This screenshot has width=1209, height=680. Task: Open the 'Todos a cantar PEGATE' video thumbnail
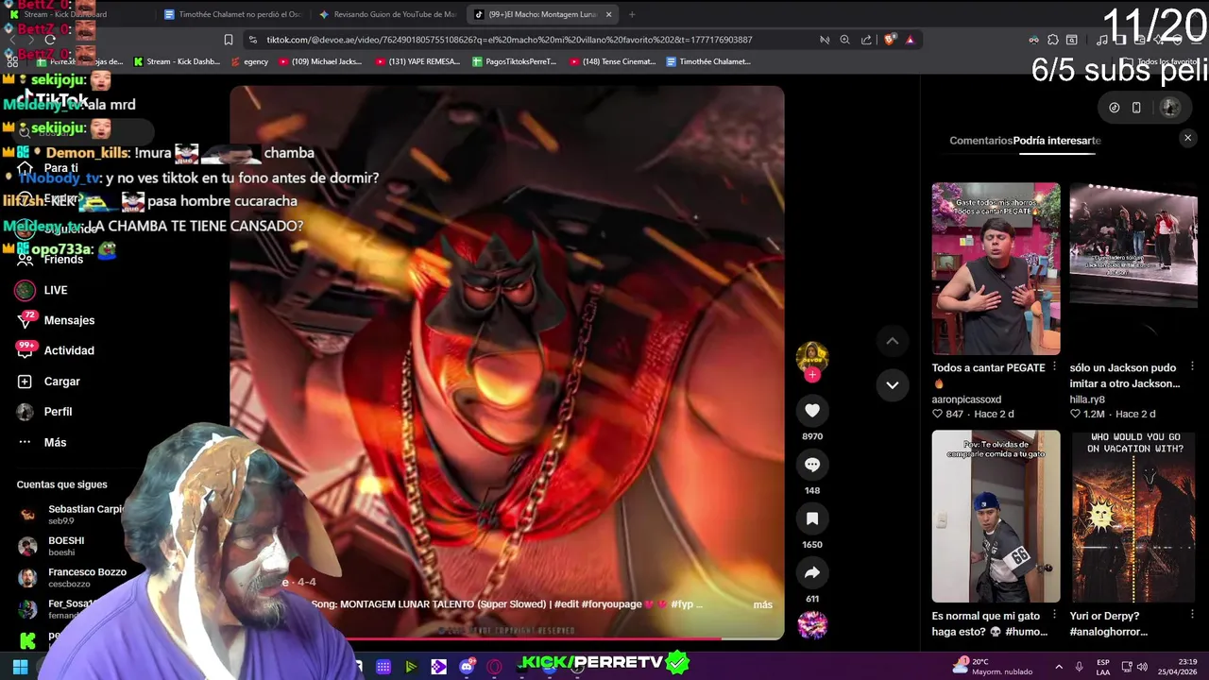[996, 269]
